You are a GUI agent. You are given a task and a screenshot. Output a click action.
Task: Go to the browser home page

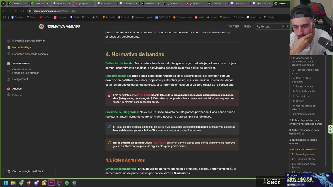pos(22,11)
